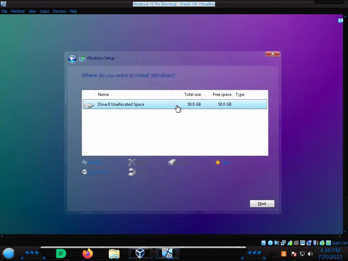Click the Refresh link below the drive list
Image resolution: width=348 pixels, height=261 pixels.
tap(92, 162)
